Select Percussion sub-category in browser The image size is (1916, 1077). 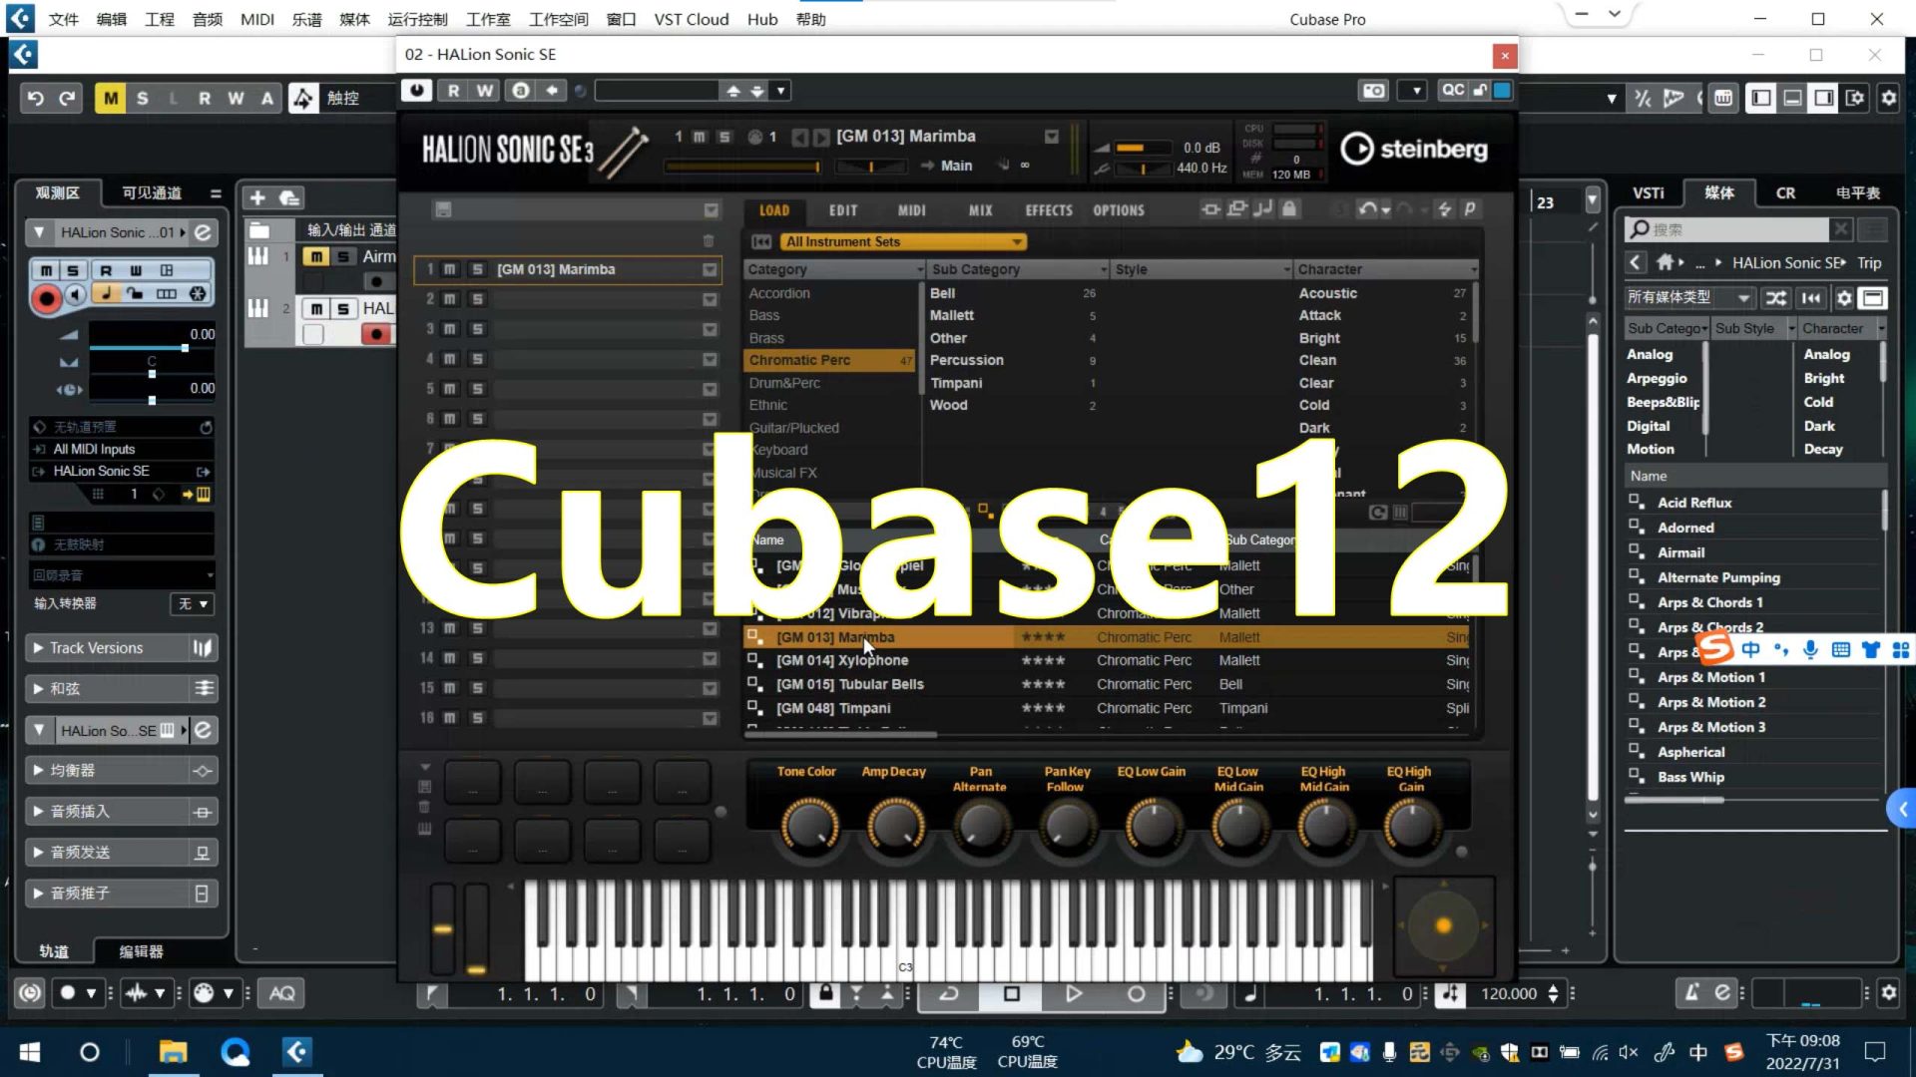[967, 359]
